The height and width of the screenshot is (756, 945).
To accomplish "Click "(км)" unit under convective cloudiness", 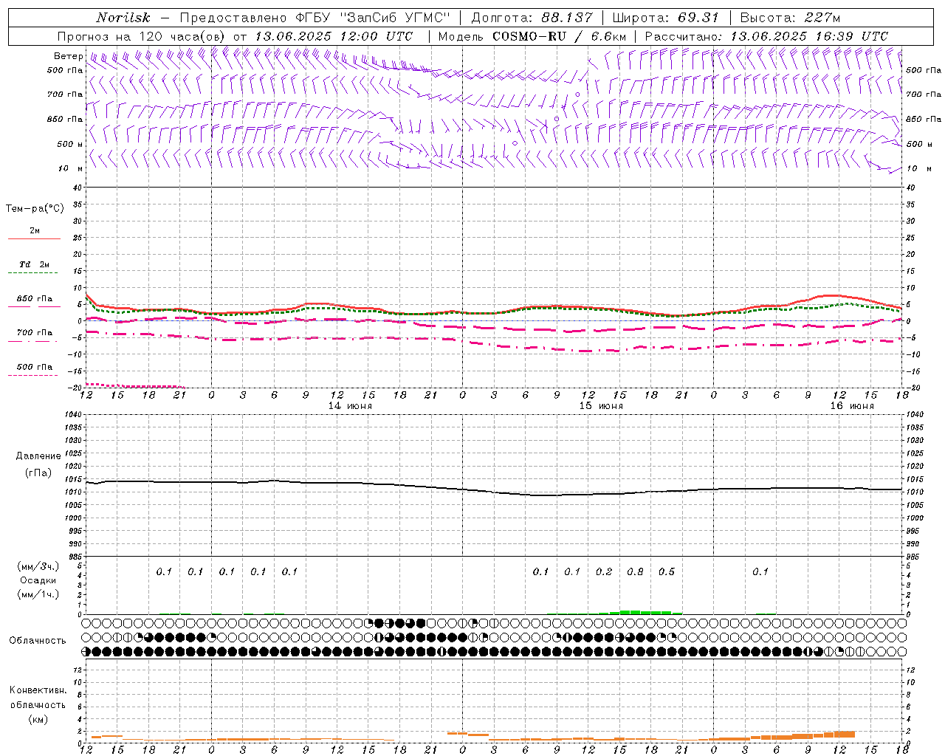I will click(38, 719).
